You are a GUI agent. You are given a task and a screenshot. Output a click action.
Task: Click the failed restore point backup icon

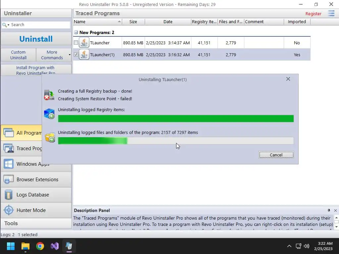pos(49,95)
